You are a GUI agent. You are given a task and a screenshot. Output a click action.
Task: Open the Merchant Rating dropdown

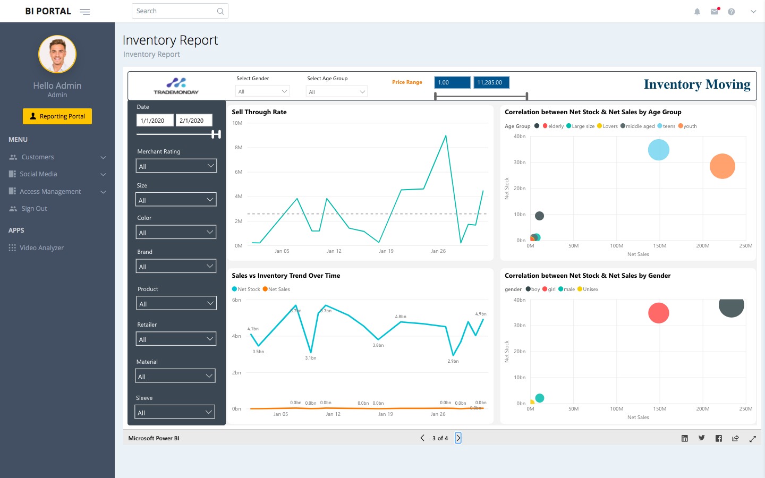click(x=176, y=166)
